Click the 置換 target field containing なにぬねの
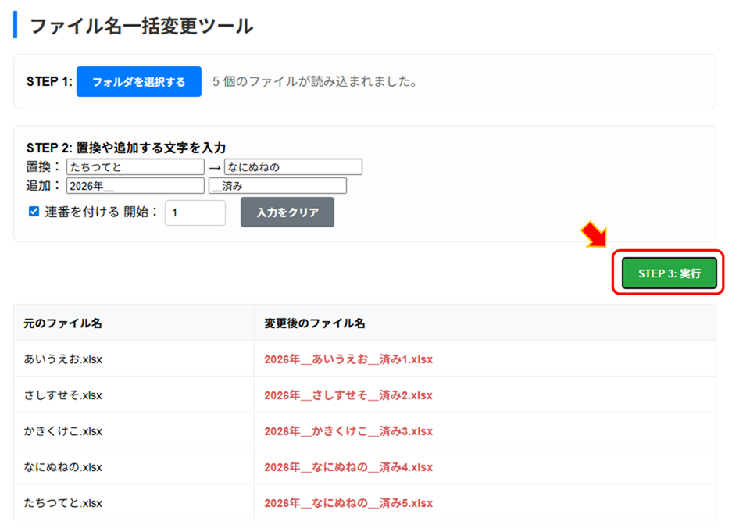Viewport: 732px width, 532px height. pyautogui.click(x=293, y=167)
